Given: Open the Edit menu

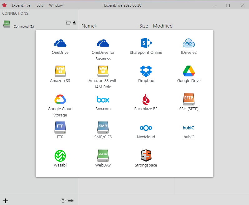Looking at the screenshot, I should (40, 5).
